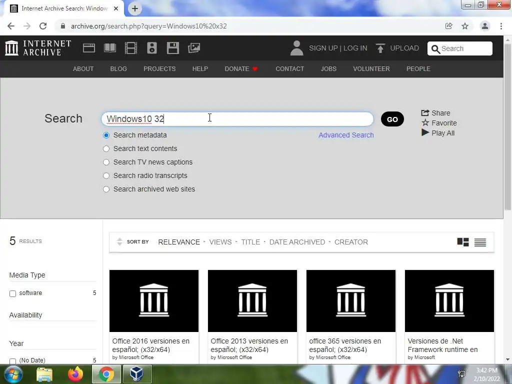Open Windows Start button

(x=12, y=374)
